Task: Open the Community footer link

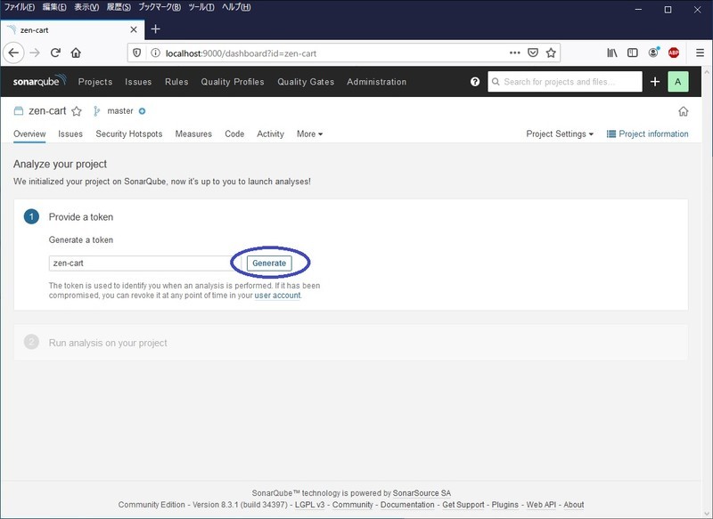Action: (352, 505)
